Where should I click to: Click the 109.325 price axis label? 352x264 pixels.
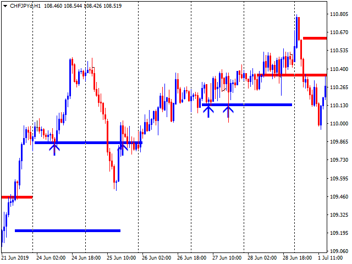(339, 215)
